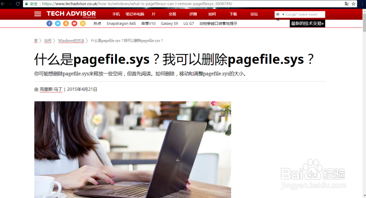This screenshot has width=366, height=198.
Task: Click the scrollbar down arrow
Action: pos(364,196)
